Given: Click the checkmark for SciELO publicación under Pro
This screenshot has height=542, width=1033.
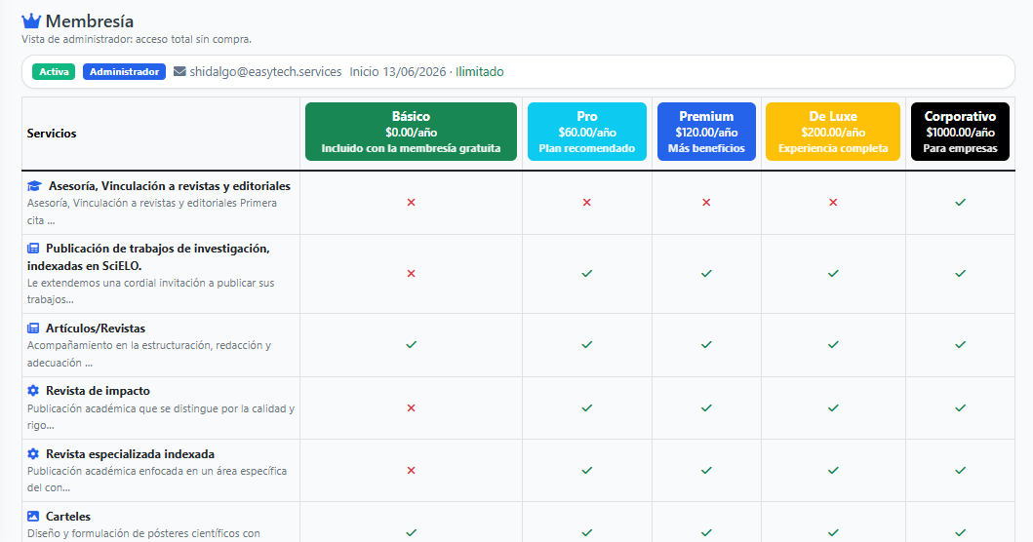Looking at the screenshot, I should point(587,273).
